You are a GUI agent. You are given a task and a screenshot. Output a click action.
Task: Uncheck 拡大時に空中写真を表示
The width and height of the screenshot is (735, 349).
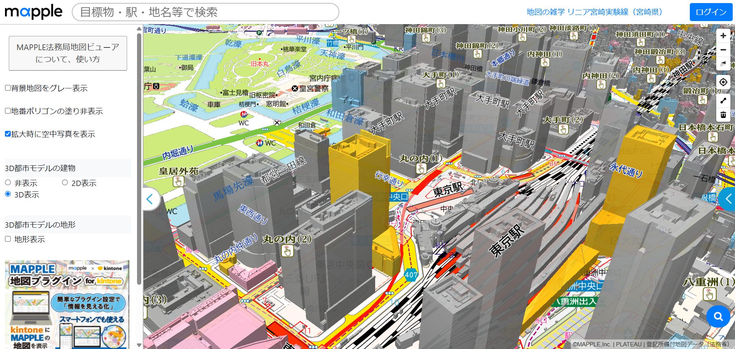tap(8, 134)
